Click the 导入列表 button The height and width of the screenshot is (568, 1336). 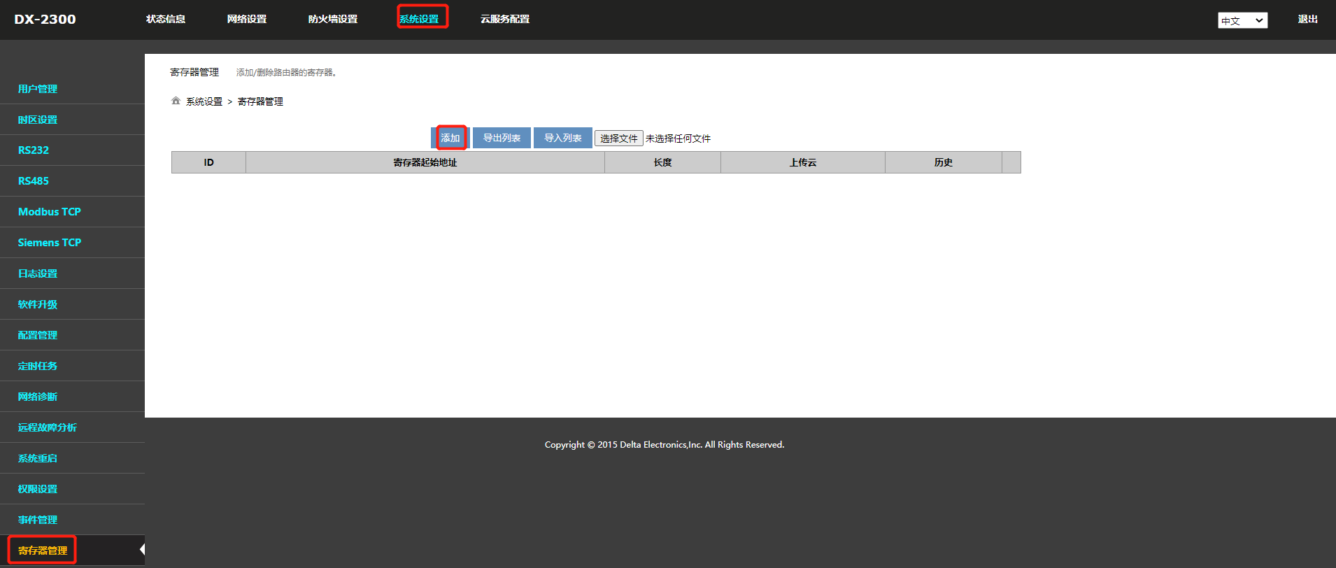click(x=563, y=138)
